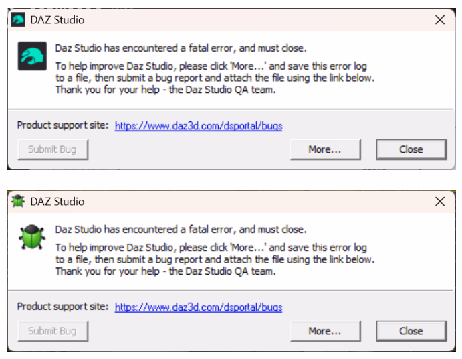Dismiss the teal-logo dialog with its X button
This screenshot has height=359, width=462.
click(x=440, y=20)
